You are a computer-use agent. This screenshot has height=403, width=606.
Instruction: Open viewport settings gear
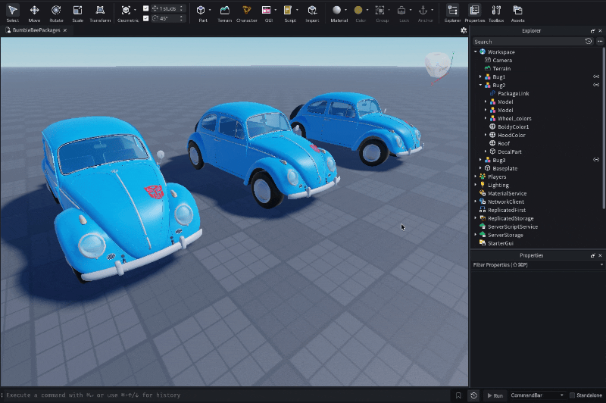click(x=464, y=30)
